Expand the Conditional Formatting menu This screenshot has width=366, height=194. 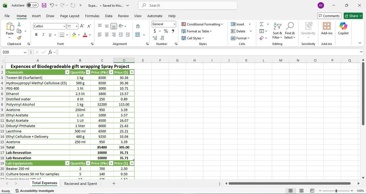click(x=202, y=24)
